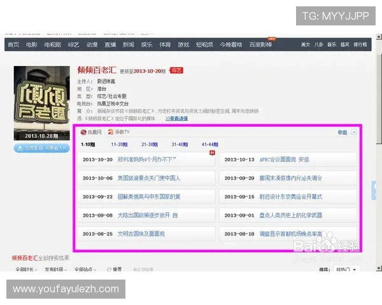
Task: Open 2013-09-22 episode 图解美俄英与中东
Action: (x=146, y=197)
